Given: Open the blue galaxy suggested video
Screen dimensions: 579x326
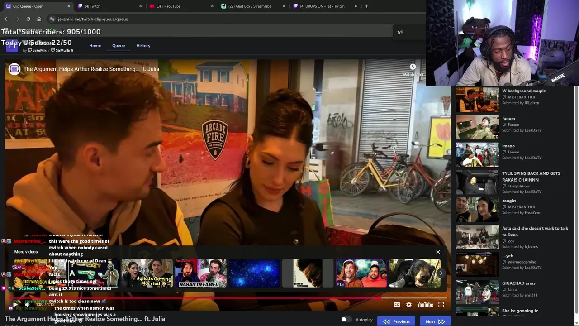Looking at the screenshot, I should click(x=254, y=273).
